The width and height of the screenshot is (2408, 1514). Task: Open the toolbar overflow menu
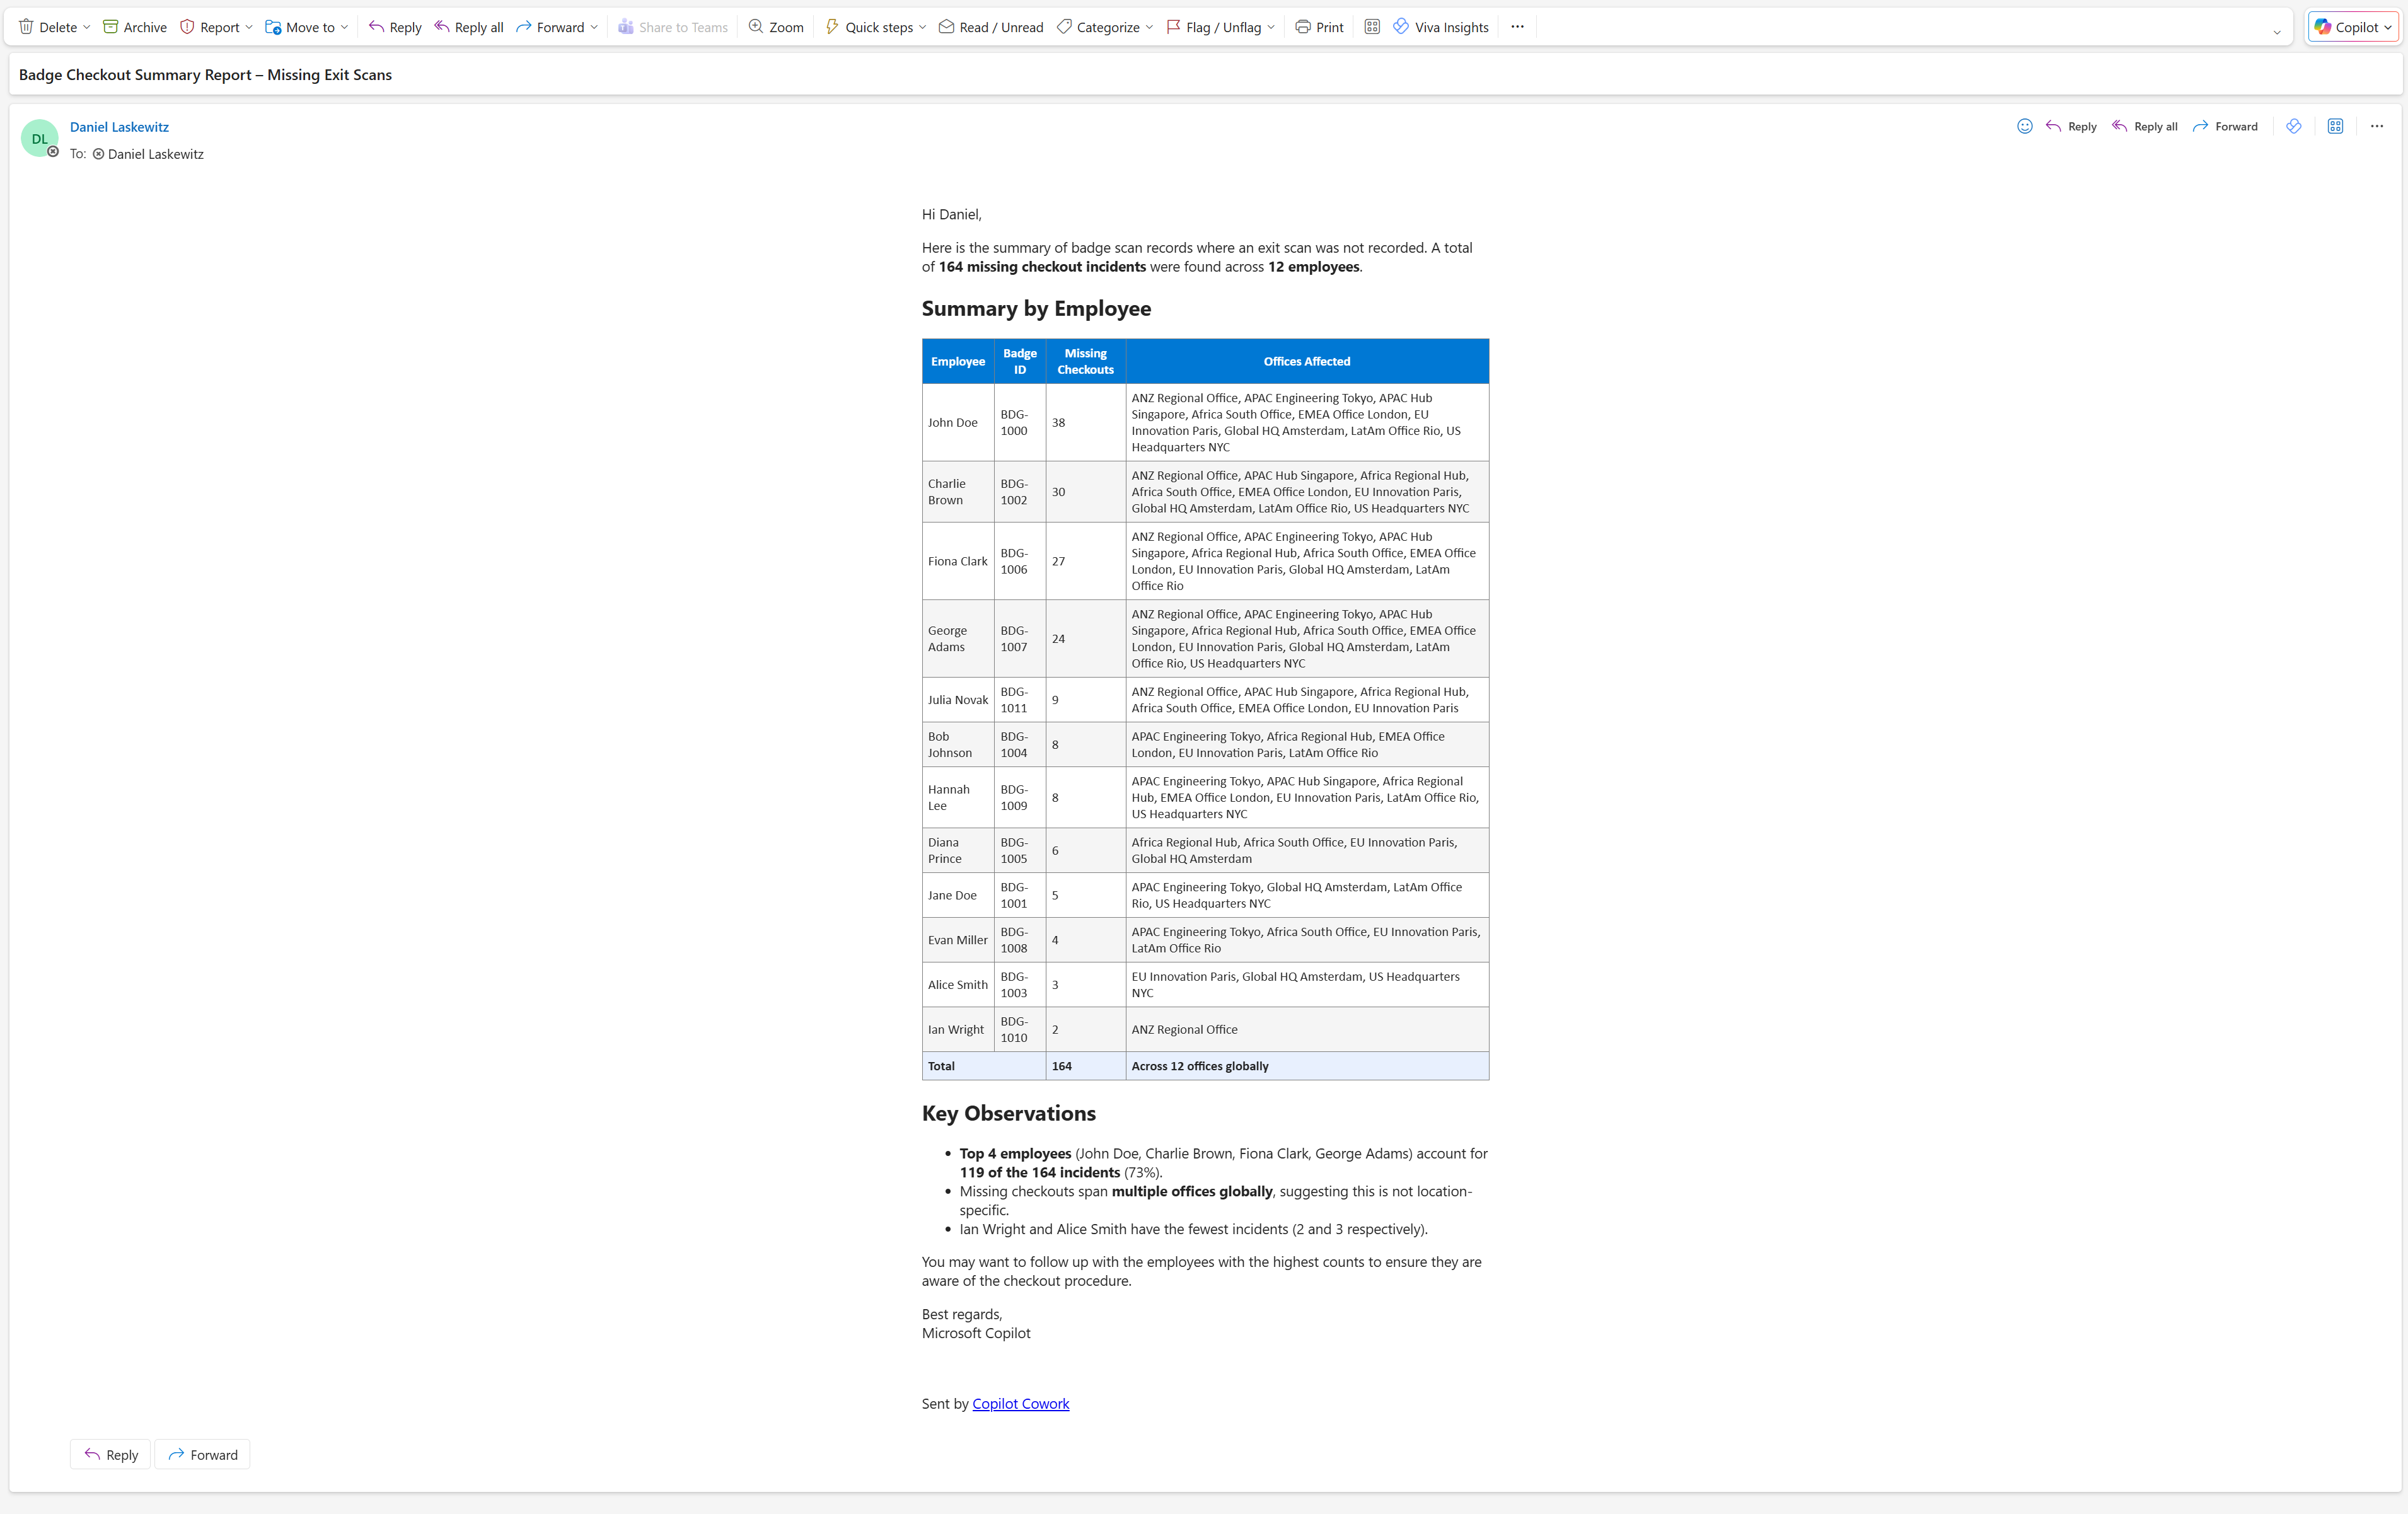click(1517, 27)
